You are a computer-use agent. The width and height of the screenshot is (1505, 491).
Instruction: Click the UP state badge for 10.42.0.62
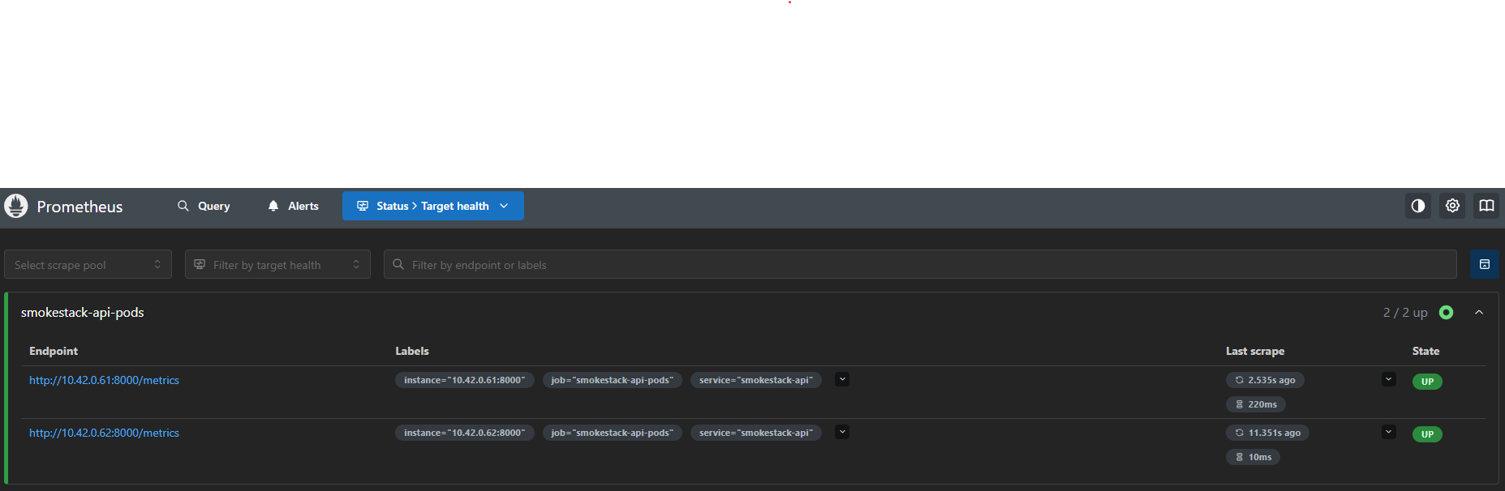1427,434
